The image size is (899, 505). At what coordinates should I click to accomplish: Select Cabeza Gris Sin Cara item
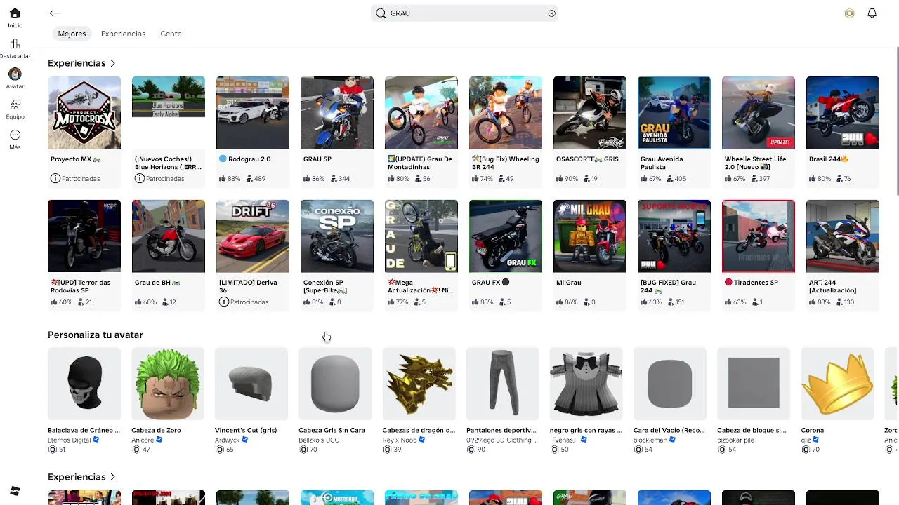coord(335,384)
